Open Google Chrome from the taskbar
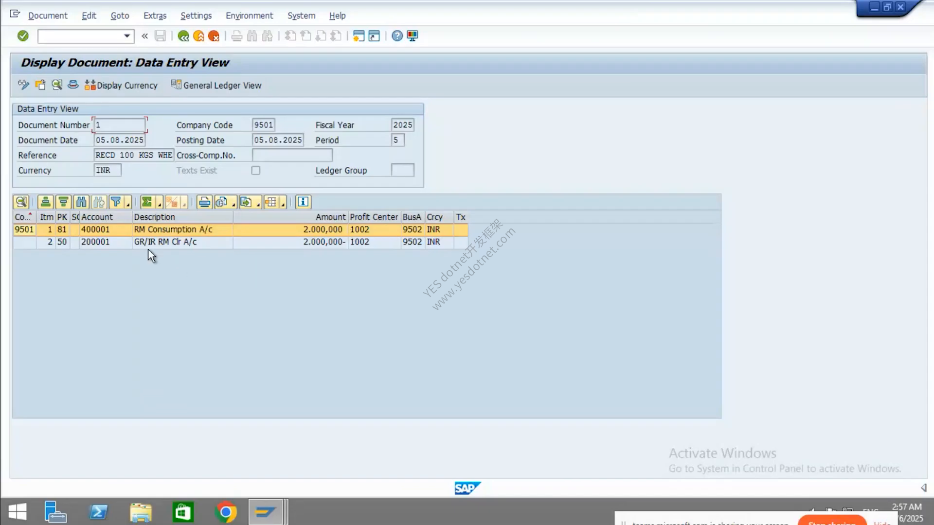 (225, 512)
